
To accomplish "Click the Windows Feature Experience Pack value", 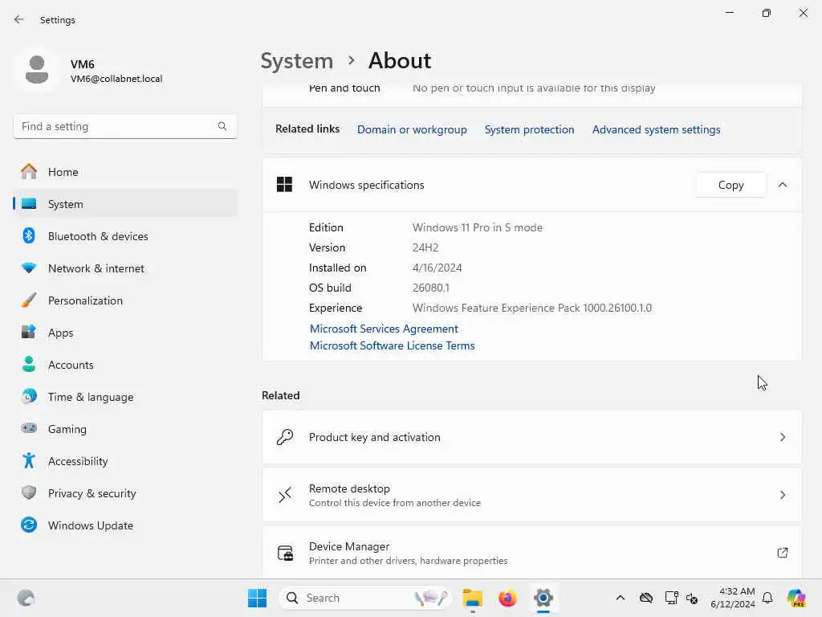I will (x=531, y=308).
